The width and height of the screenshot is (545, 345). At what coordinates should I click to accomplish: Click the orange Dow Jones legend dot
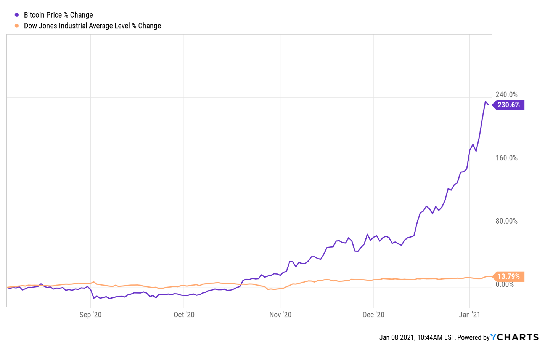tap(17, 26)
